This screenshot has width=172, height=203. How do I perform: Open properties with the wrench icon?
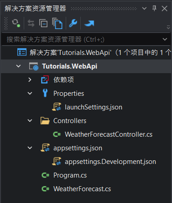[x=73, y=23]
